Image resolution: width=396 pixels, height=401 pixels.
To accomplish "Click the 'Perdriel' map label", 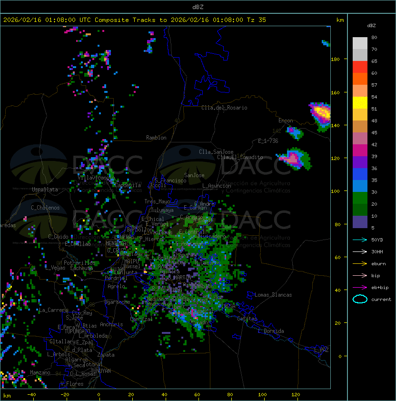I will [116, 278].
